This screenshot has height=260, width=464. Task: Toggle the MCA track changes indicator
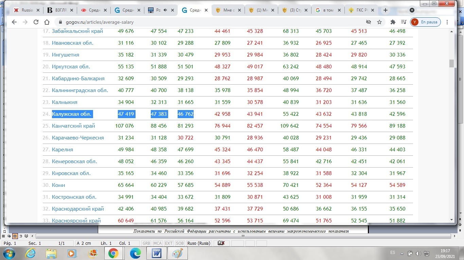(x=157, y=243)
